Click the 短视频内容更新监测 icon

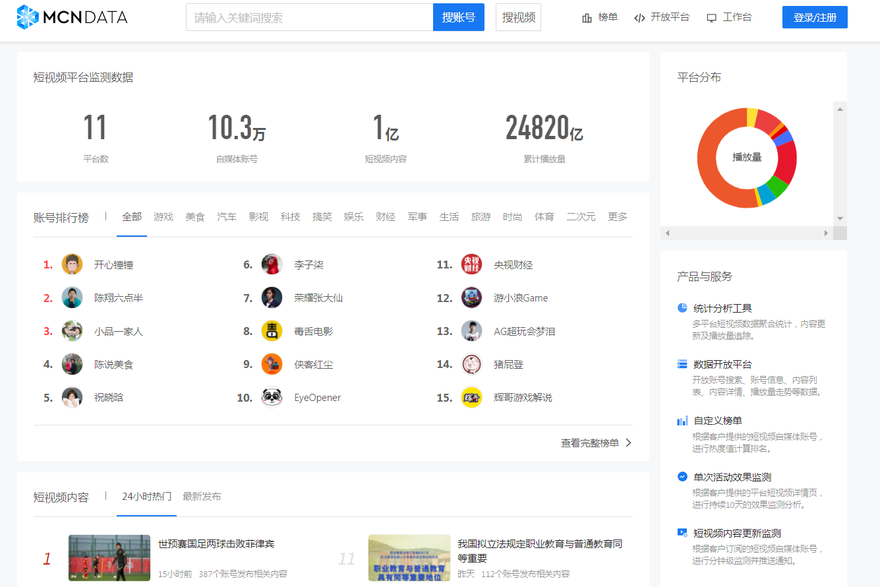pos(682,532)
